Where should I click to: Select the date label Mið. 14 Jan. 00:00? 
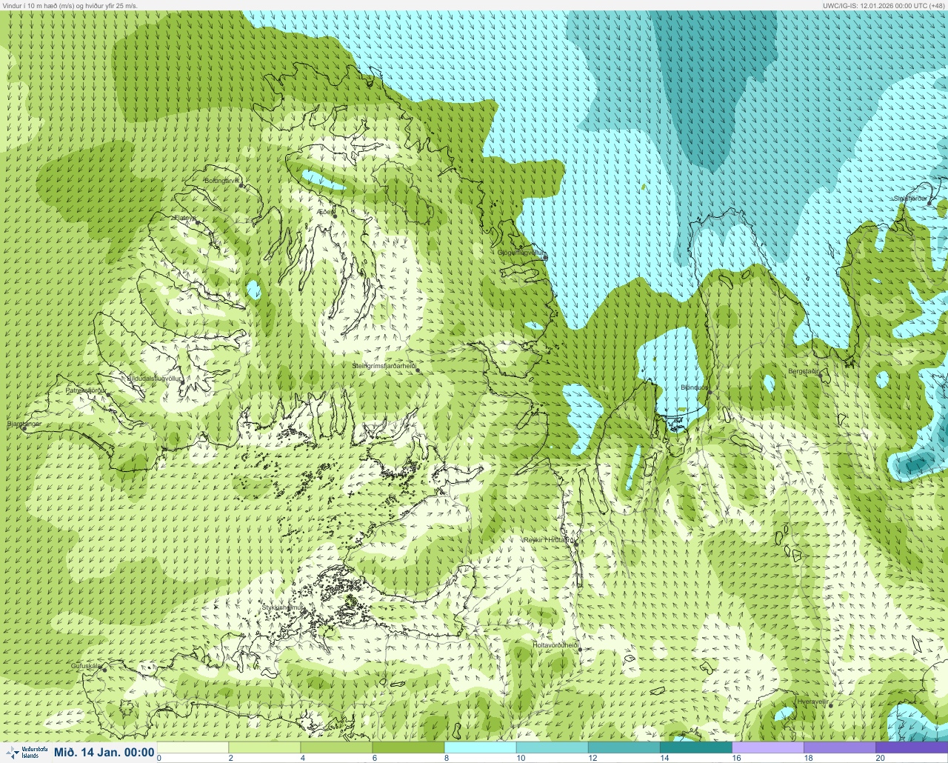104,753
